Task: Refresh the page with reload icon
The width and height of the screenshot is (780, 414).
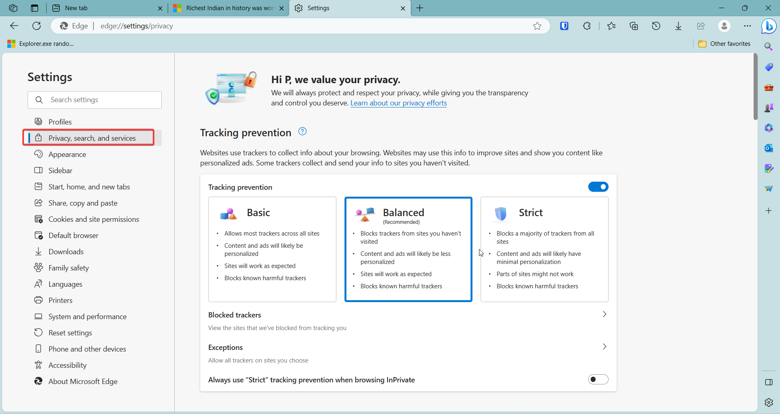Action: [x=37, y=26]
